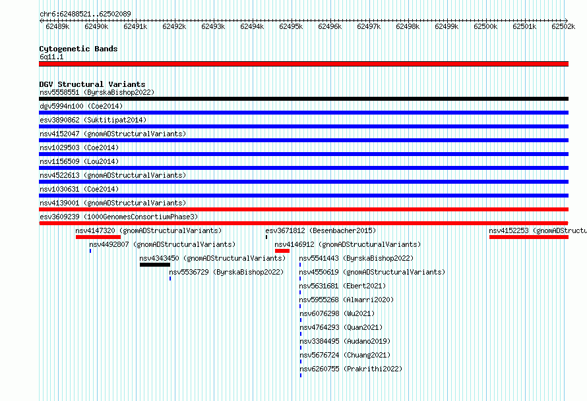
Task: Open nsv5631681 (Ebert2021) label
Action: [x=342, y=286]
